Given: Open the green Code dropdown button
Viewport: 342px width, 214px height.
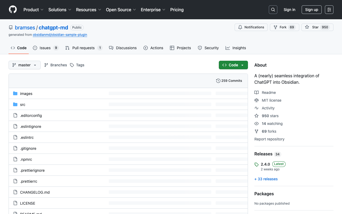Looking at the screenshot, I should point(233,65).
